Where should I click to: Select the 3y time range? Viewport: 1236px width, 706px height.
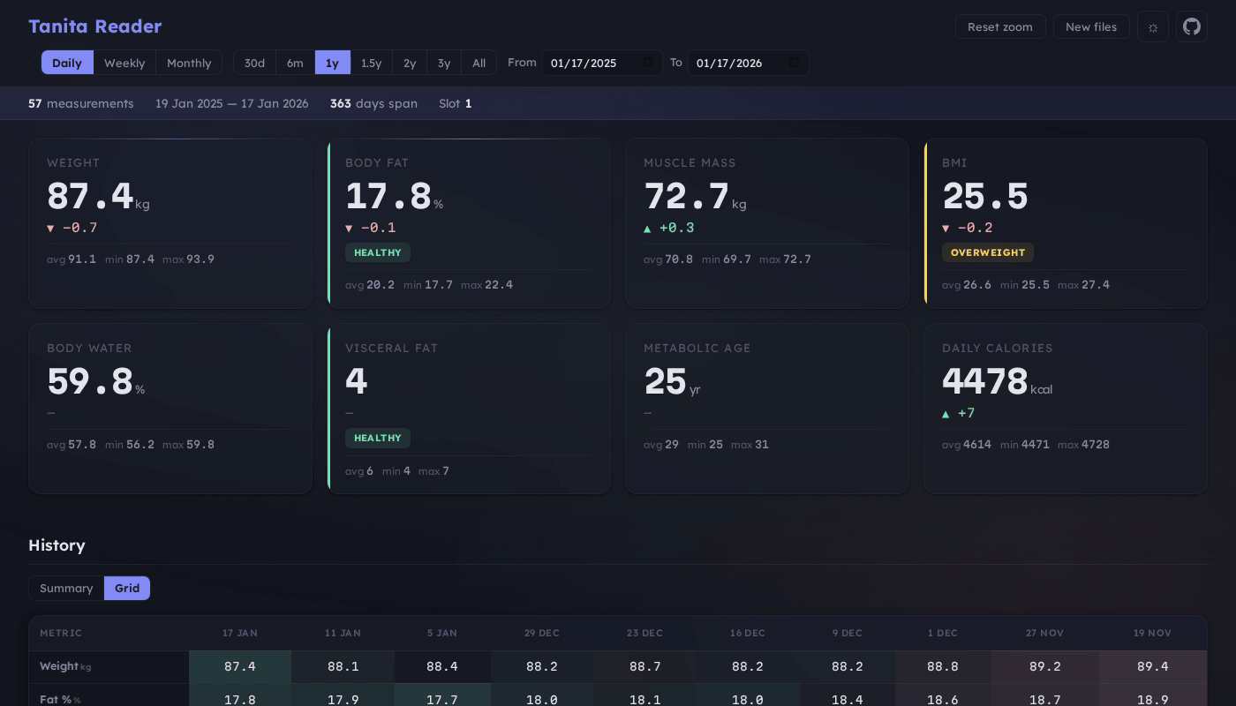click(444, 63)
